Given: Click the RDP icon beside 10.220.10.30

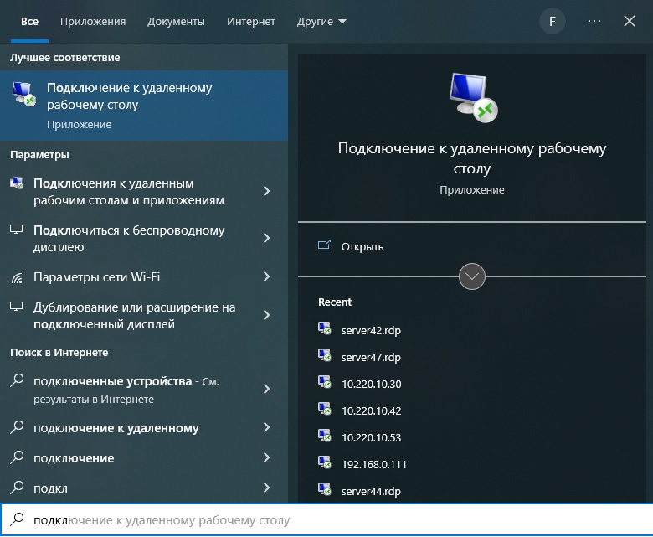Looking at the screenshot, I should point(325,384).
